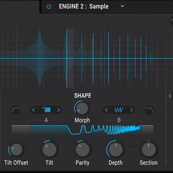Image resolution: width=173 pixels, height=173 pixels.
Task: Click the Morph knob
Action: 82,108
